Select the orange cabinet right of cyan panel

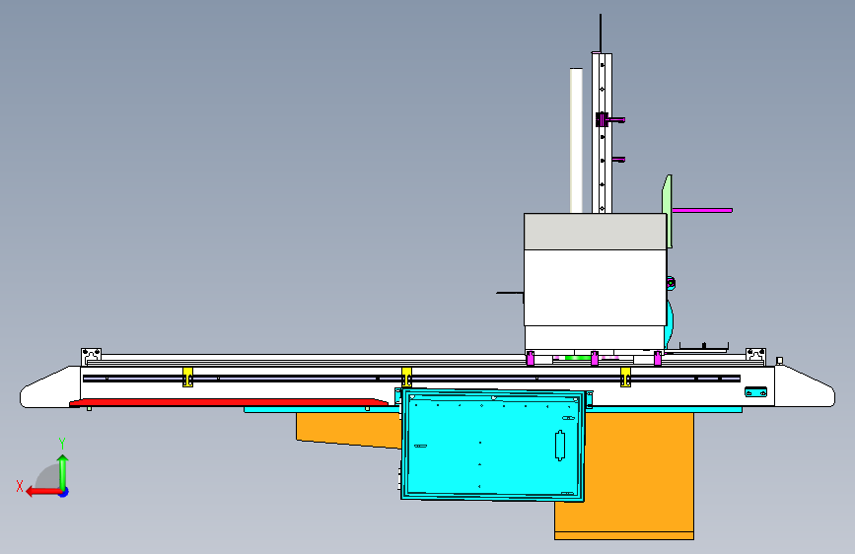pyautogui.click(x=640, y=474)
